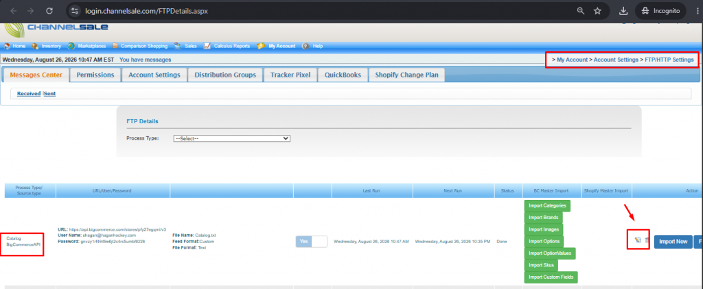Switch to the Messages Center tab
This screenshot has width=703, height=289.
click(x=36, y=75)
